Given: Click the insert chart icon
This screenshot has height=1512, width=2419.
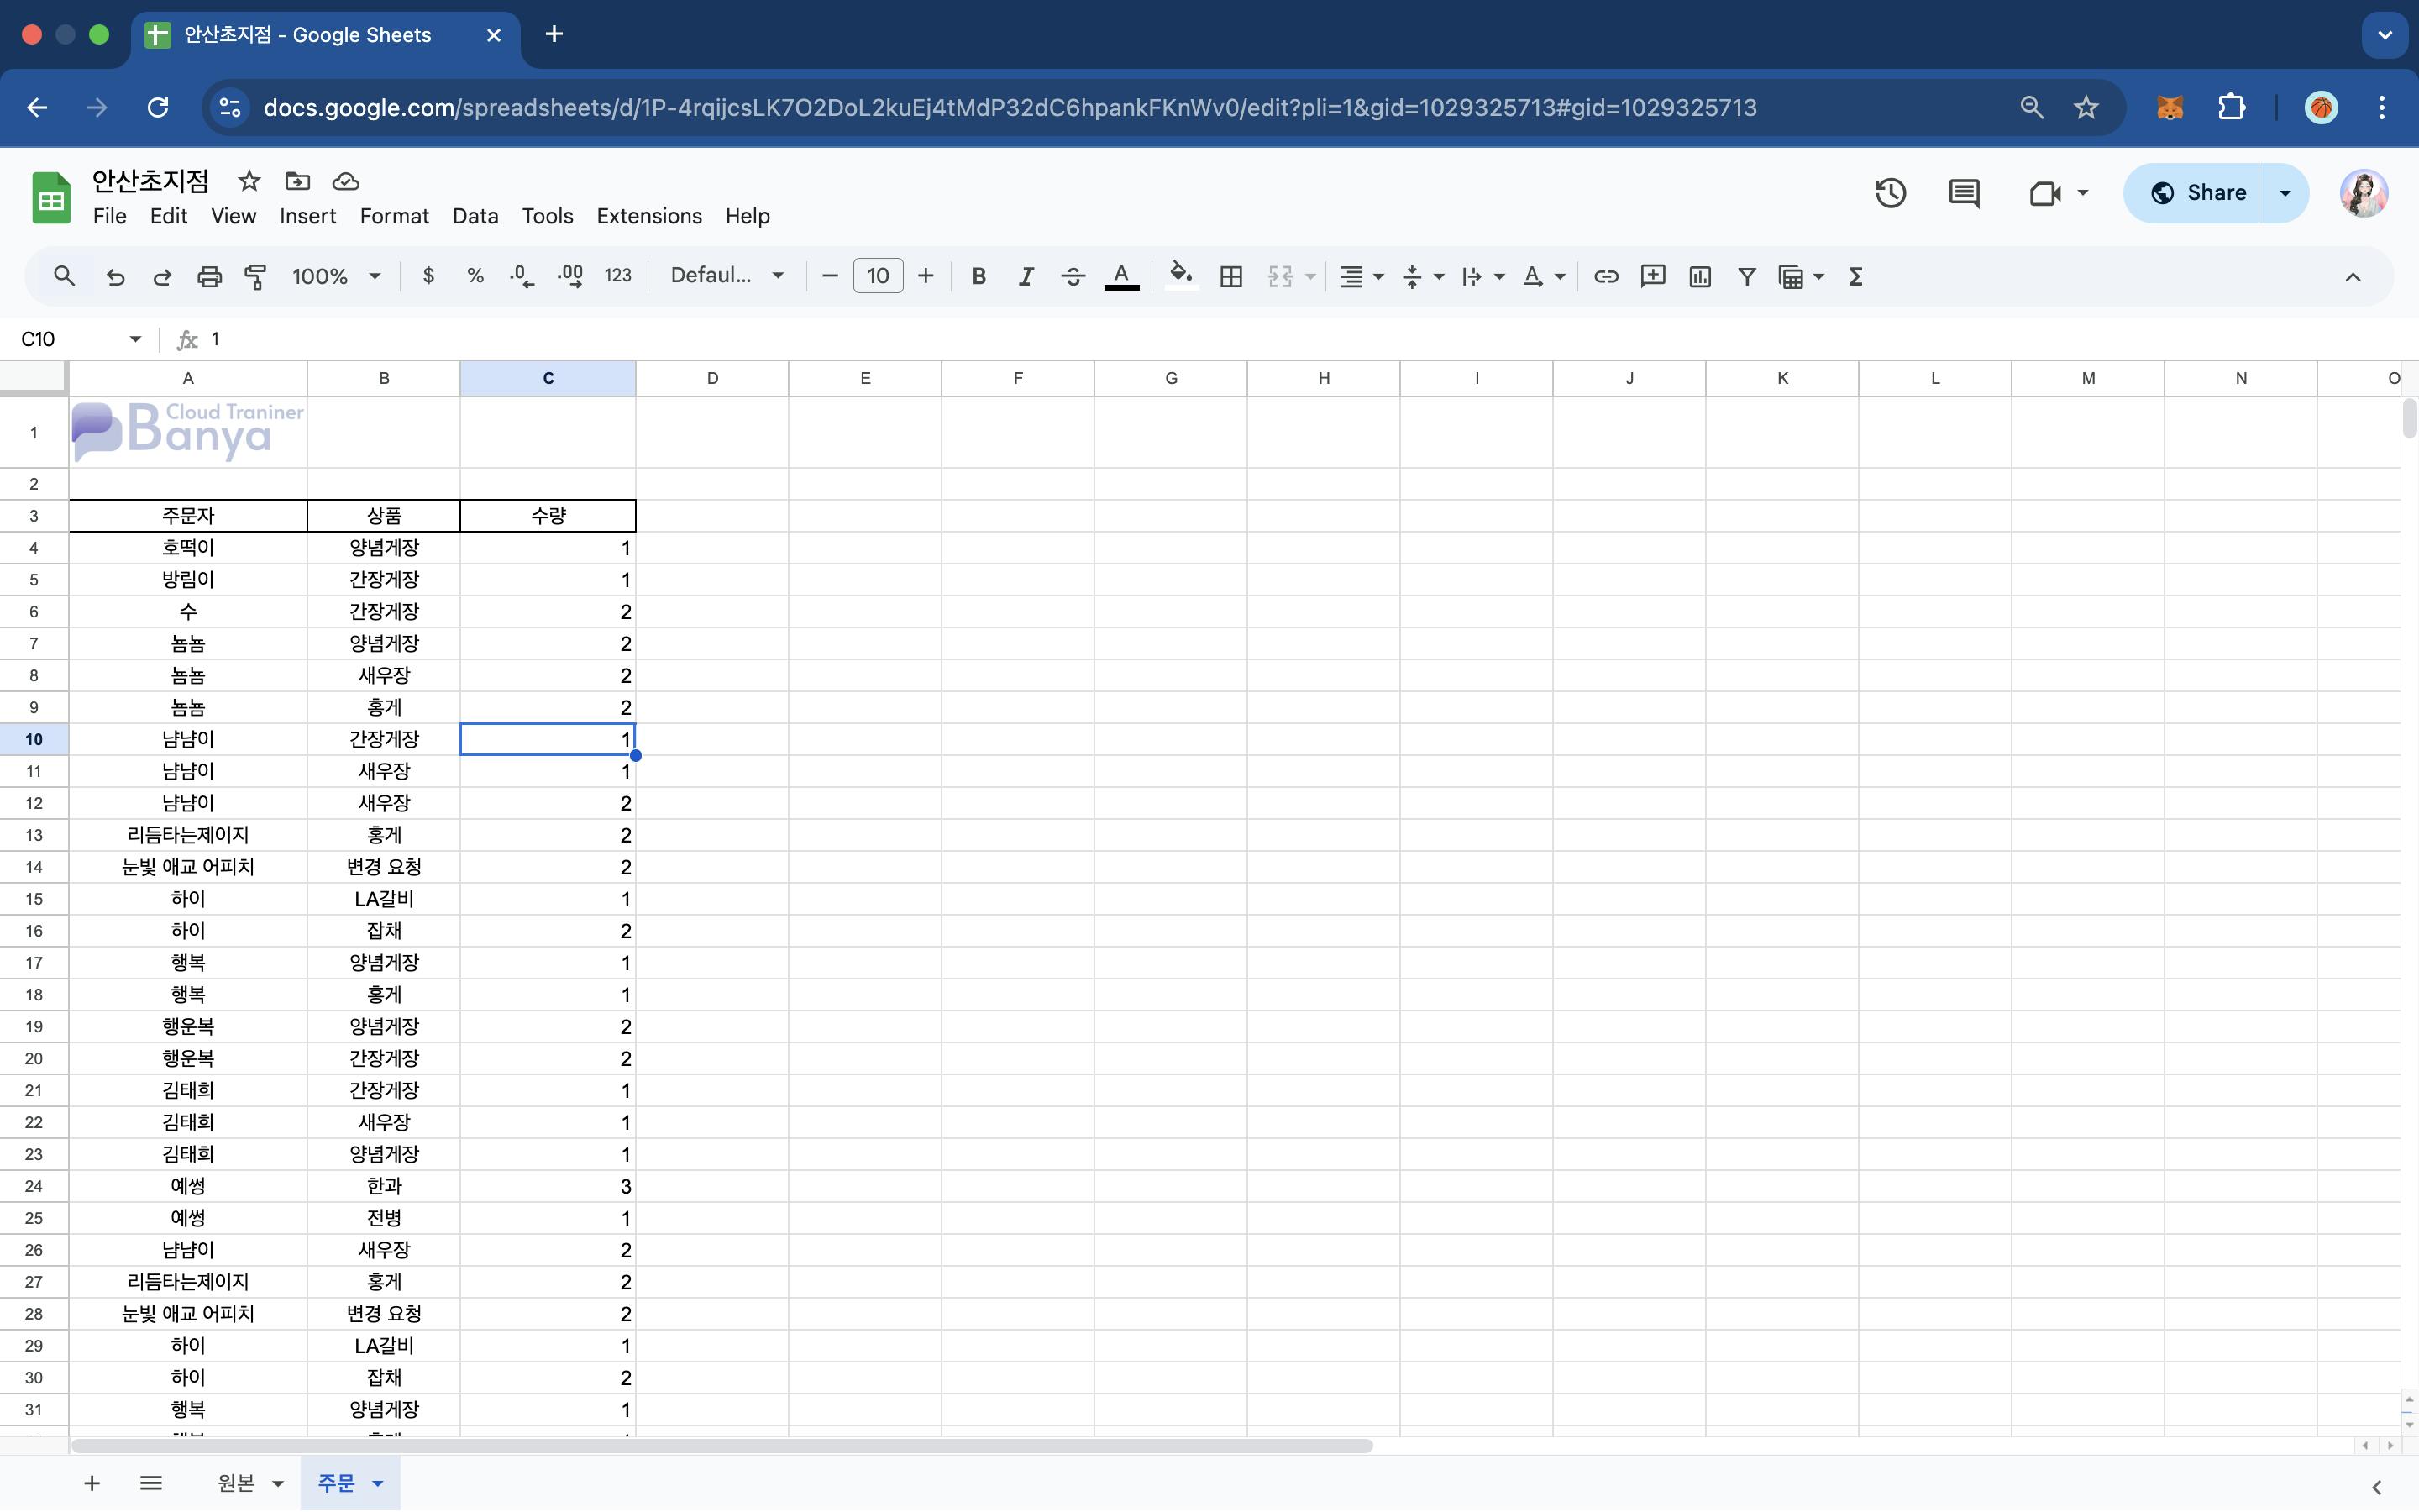Looking at the screenshot, I should [x=1699, y=277].
